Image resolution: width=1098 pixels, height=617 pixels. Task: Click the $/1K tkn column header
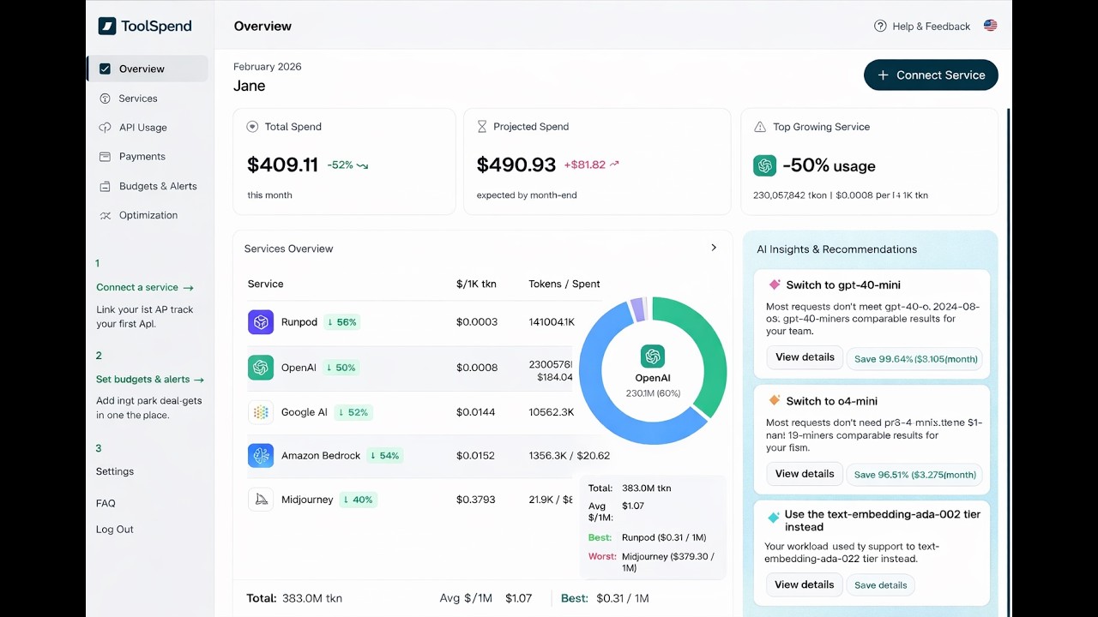[476, 284]
